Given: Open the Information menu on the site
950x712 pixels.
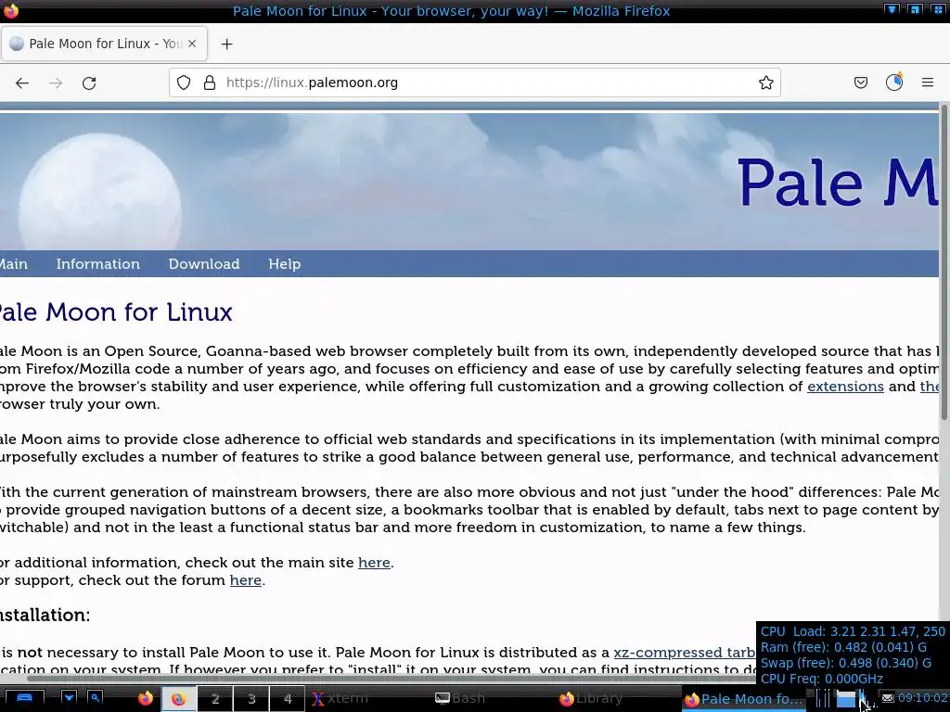Looking at the screenshot, I should [98, 264].
